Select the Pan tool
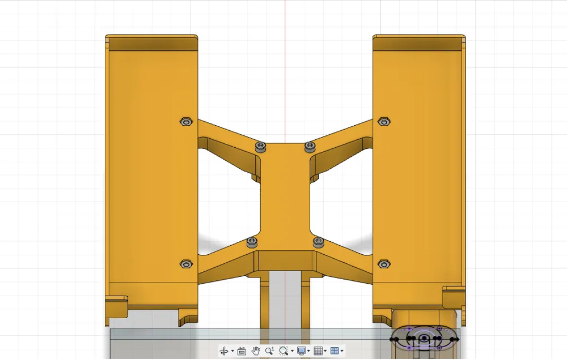The width and height of the screenshot is (567, 359). click(x=256, y=351)
